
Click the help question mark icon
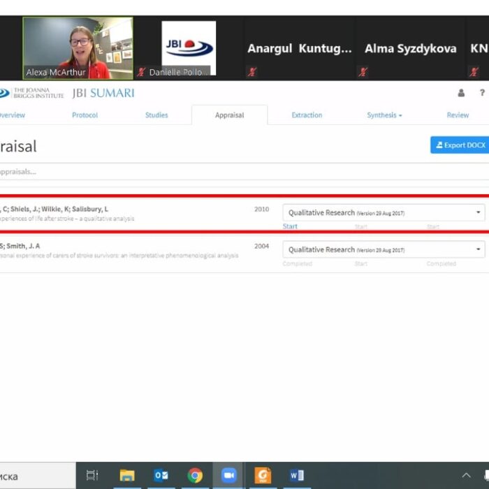pyautogui.click(x=482, y=93)
